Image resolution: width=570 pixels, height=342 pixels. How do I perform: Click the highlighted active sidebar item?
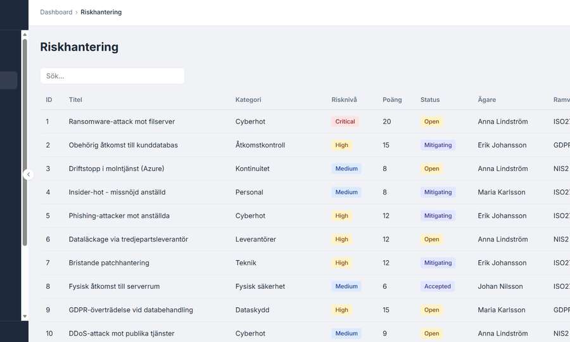9,80
